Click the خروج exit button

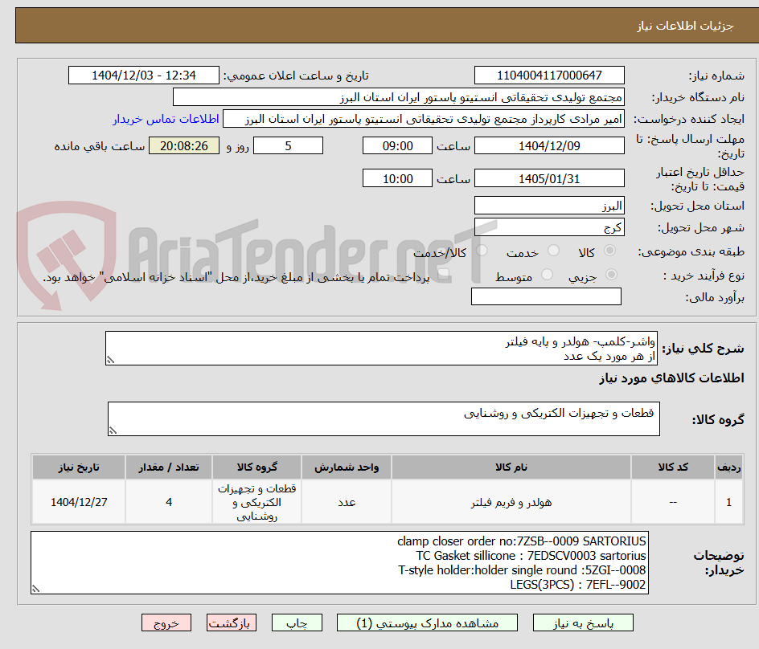coord(166,622)
